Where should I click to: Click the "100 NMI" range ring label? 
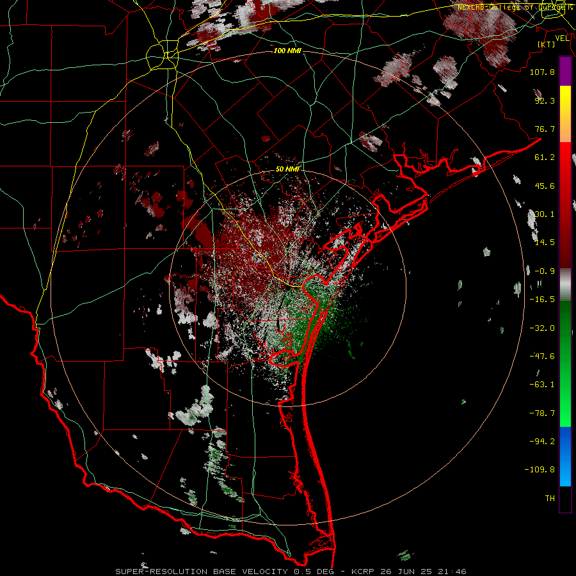pyautogui.click(x=287, y=51)
